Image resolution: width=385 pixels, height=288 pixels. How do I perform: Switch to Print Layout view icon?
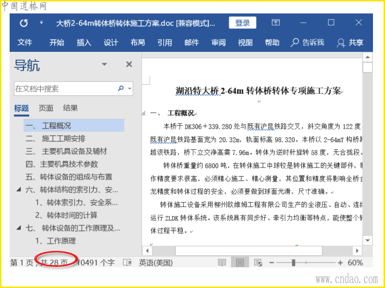pos(240,263)
